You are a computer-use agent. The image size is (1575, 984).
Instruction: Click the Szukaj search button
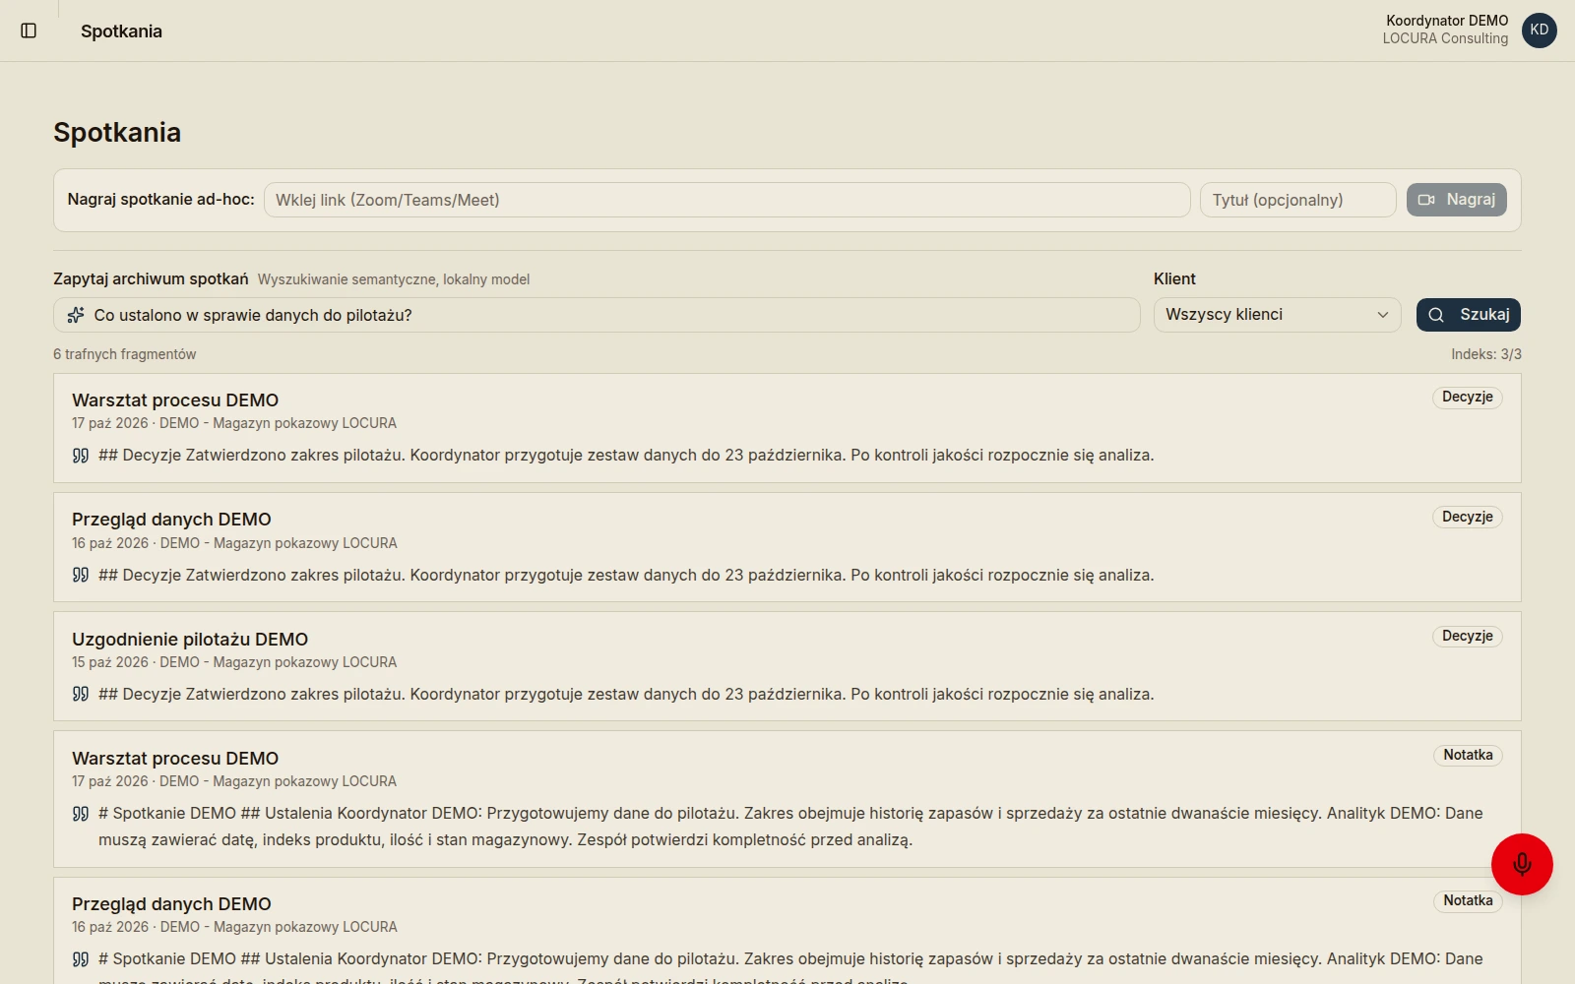pyautogui.click(x=1469, y=315)
